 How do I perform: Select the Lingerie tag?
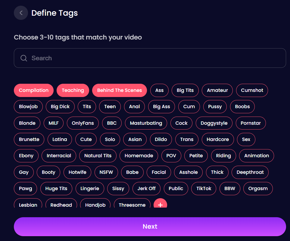point(90,189)
